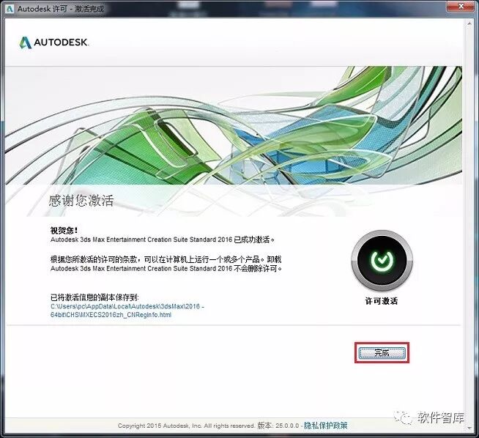The height and width of the screenshot is (438, 479).
Task: Open the 隐私保护政策 privacy policy link
Action: pyautogui.click(x=326, y=426)
